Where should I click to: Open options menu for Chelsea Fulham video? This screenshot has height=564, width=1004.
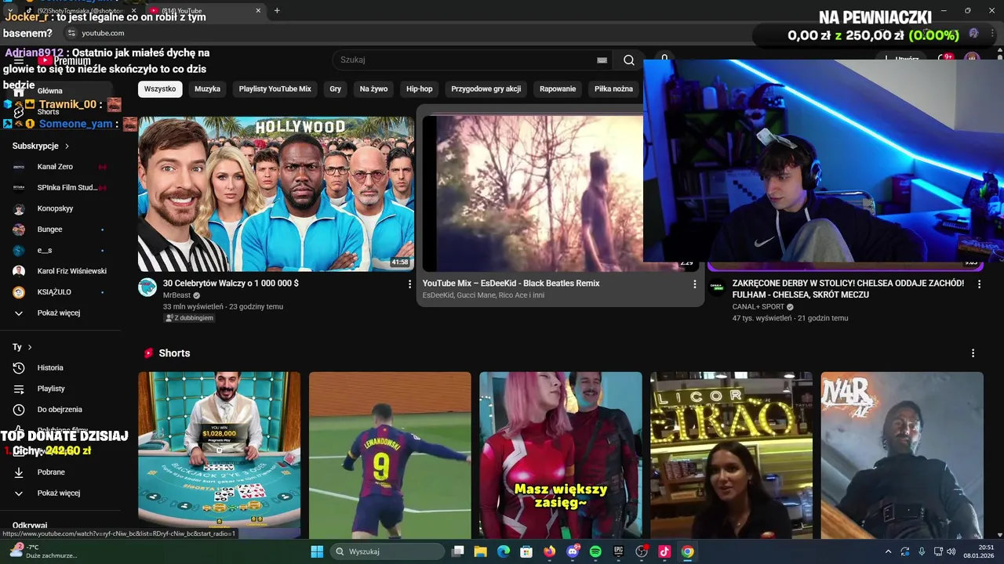coord(979,284)
